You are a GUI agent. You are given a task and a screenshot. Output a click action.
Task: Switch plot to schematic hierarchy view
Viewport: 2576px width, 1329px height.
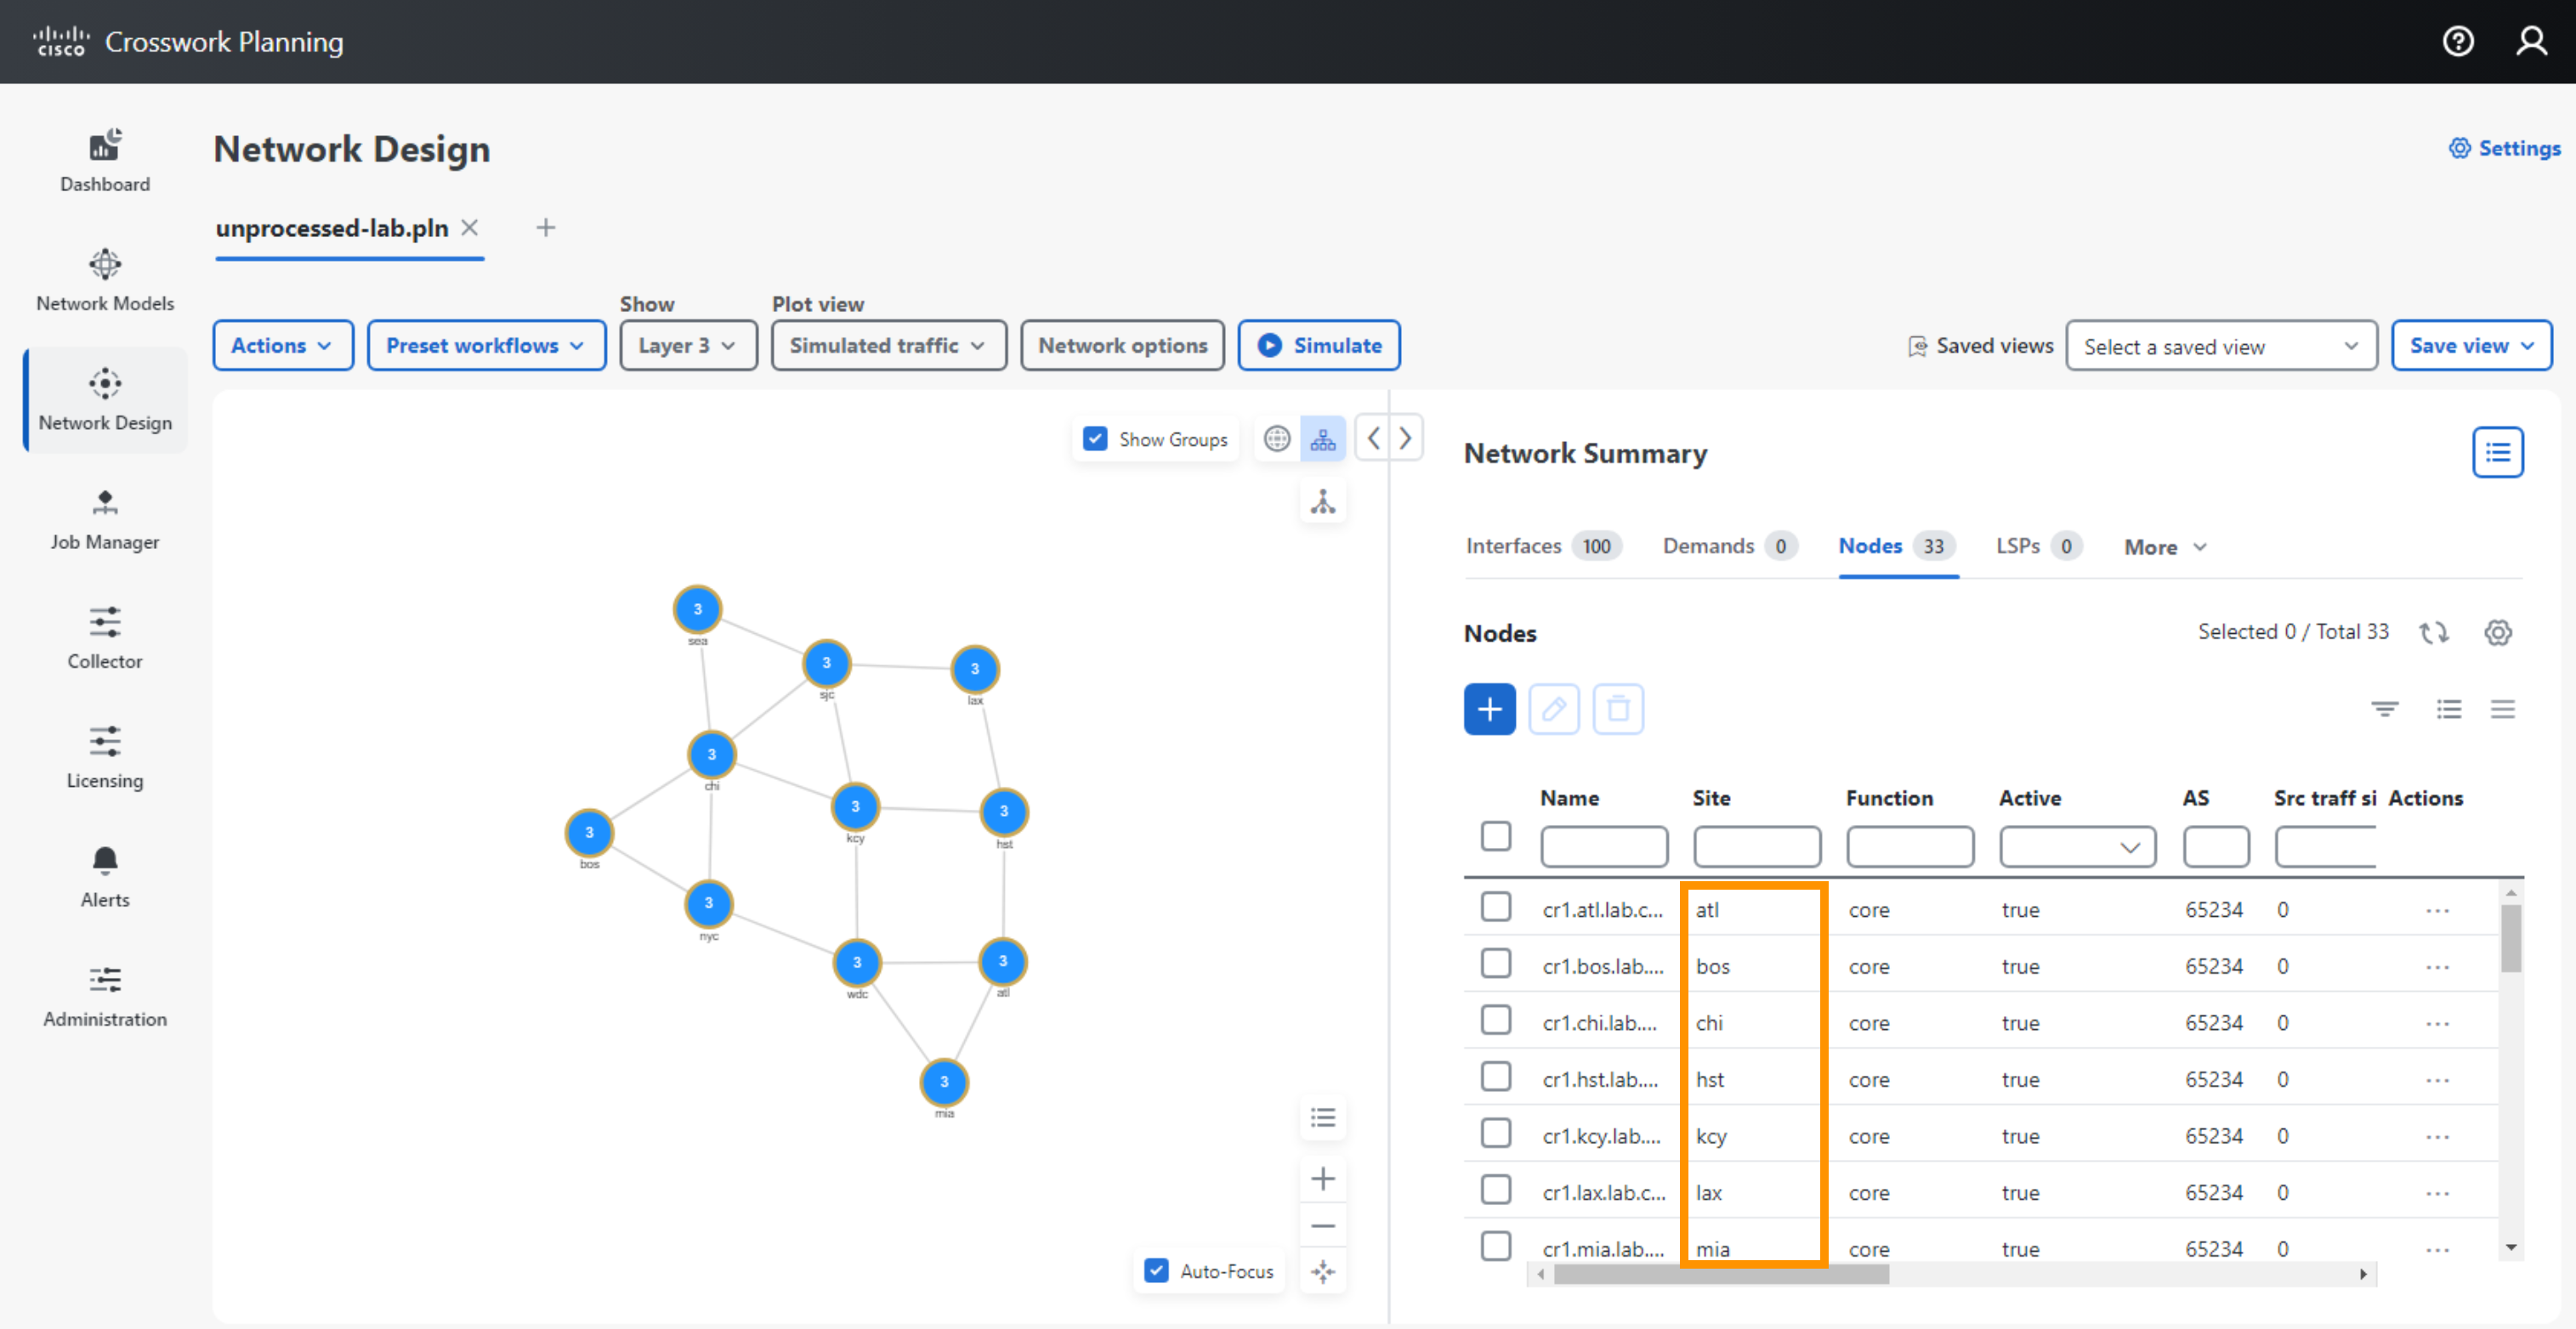coord(1323,438)
